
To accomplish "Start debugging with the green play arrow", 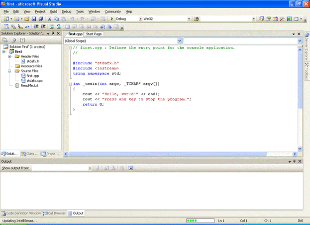I will click(111, 19).
